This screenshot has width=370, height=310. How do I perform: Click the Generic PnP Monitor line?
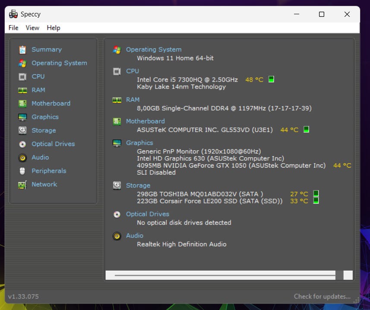coord(199,152)
